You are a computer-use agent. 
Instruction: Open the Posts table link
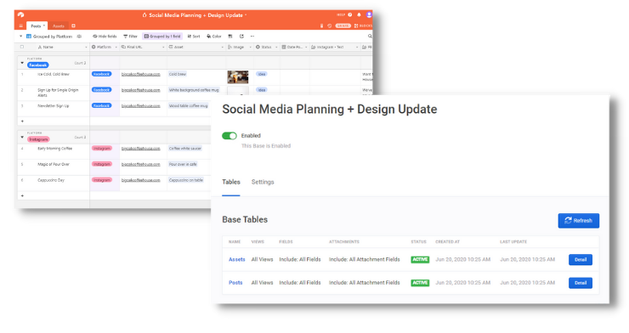235,283
